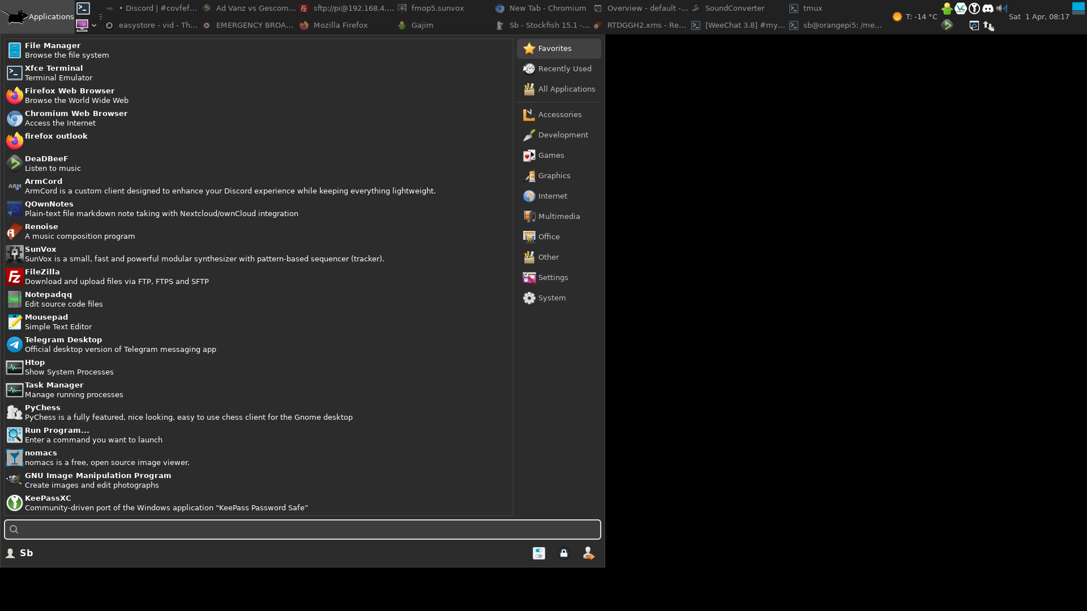The width and height of the screenshot is (1087, 611).
Task: Switch to fmop5.sunvox taskbar window
Action: (x=444, y=8)
